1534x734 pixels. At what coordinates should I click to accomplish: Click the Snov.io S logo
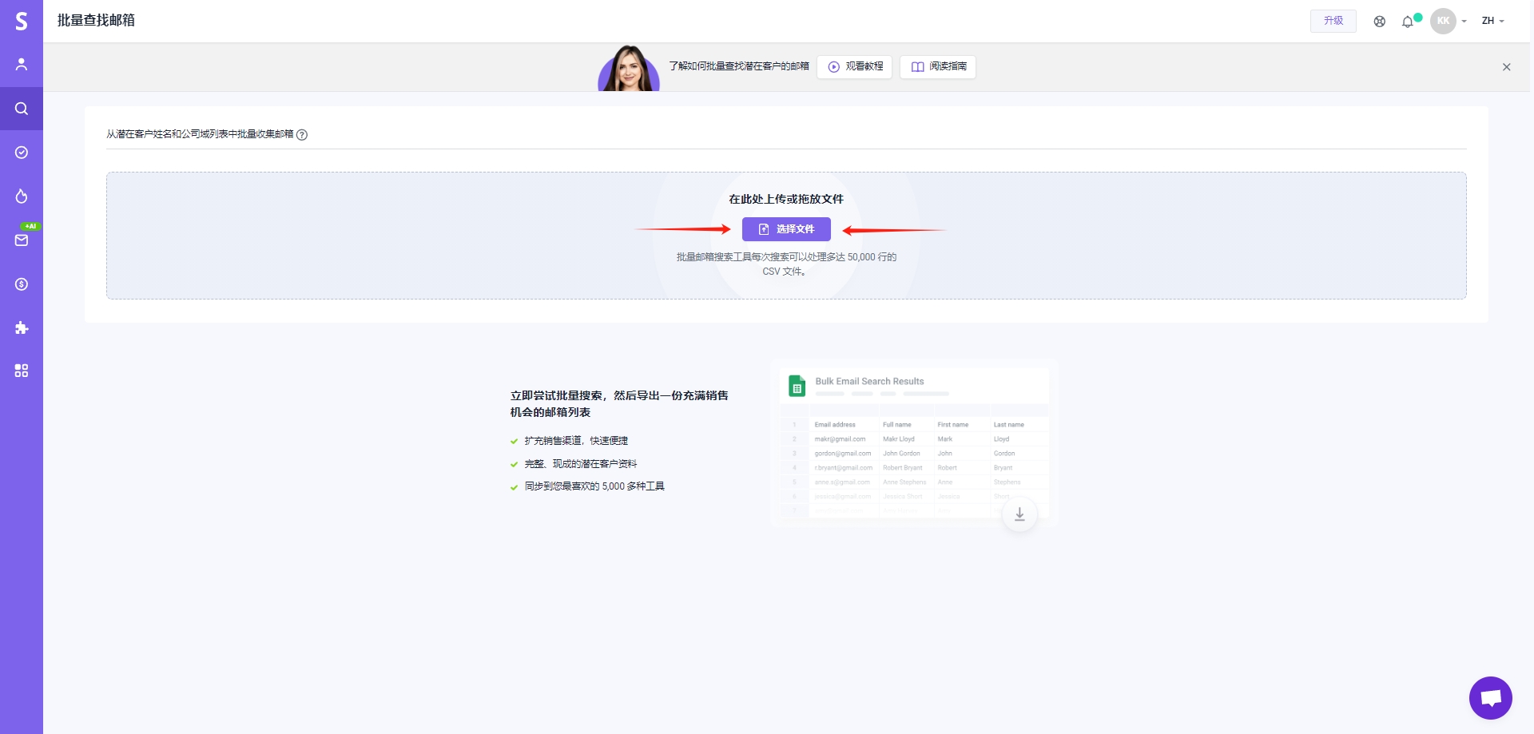click(22, 21)
